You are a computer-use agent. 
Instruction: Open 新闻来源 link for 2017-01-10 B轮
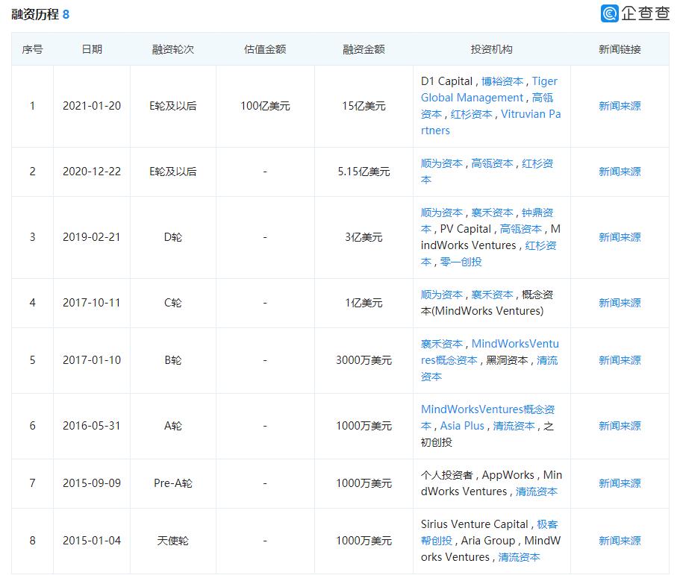click(620, 360)
